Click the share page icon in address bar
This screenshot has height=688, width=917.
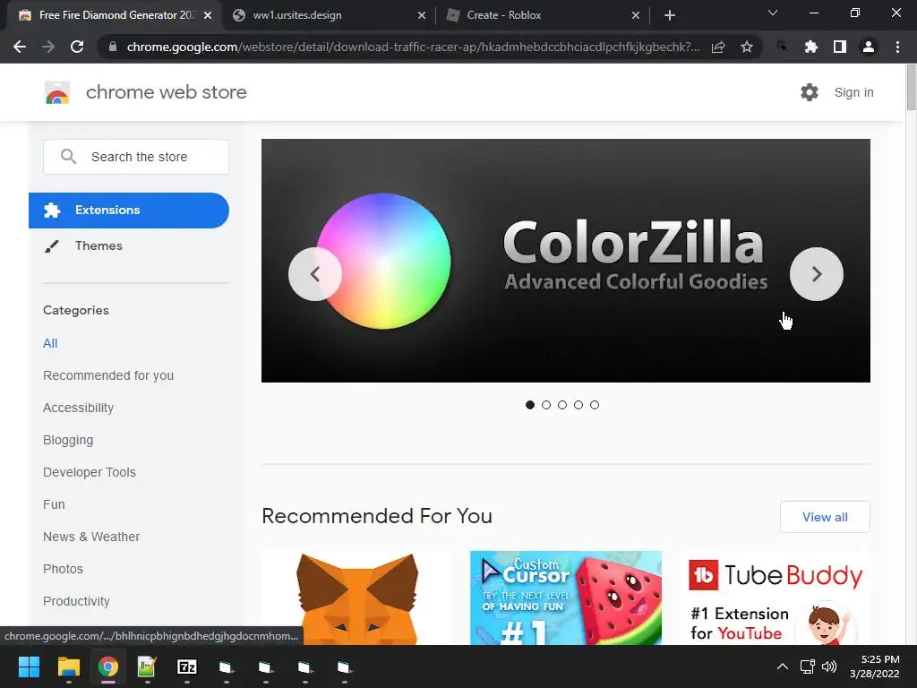[718, 47]
